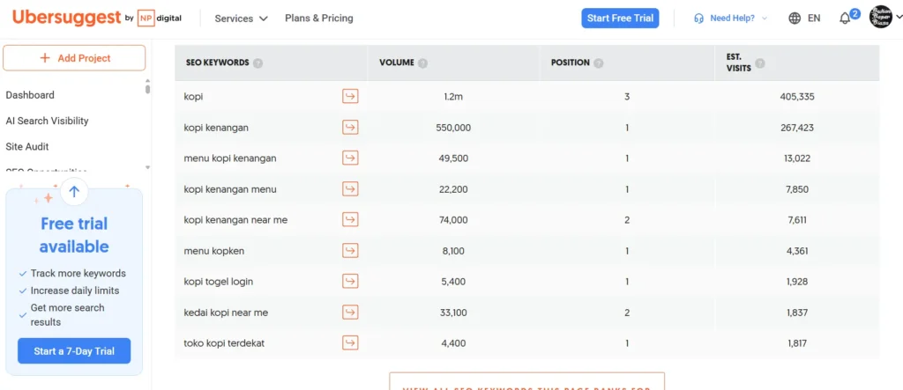
Task: Open AI Search Visibility in the sidebar
Action: click(48, 121)
